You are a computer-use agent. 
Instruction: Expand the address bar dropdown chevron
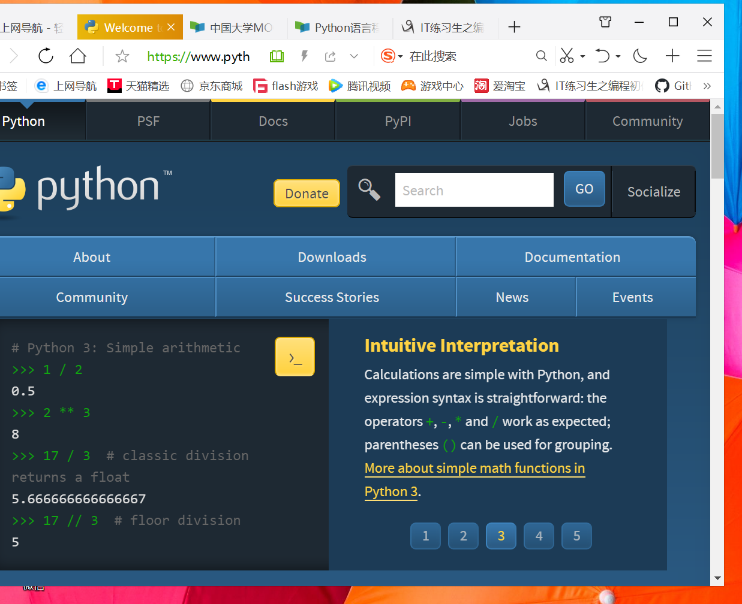click(x=354, y=56)
